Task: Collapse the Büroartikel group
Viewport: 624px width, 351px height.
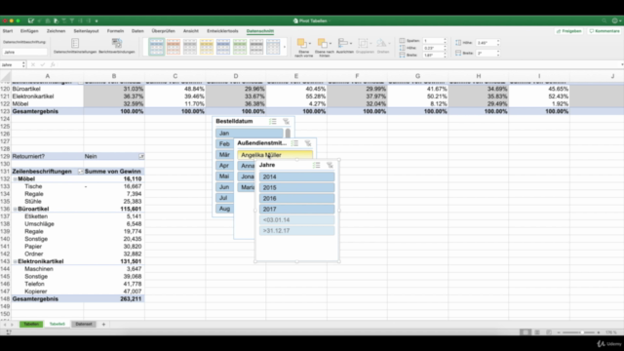Action: pos(16,209)
